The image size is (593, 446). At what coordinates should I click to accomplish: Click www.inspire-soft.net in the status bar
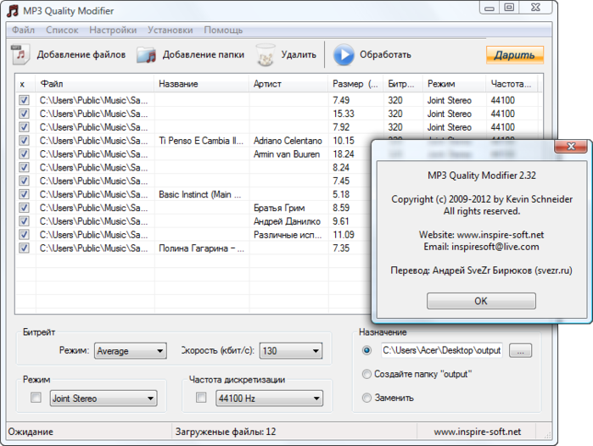(478, 432)
